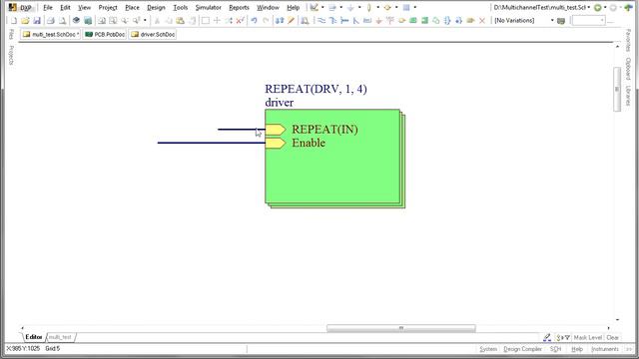The width and height of the screenshot is (639, 359).
Task: Click the Clear Filter red X icon
Action: coord(241,20)
